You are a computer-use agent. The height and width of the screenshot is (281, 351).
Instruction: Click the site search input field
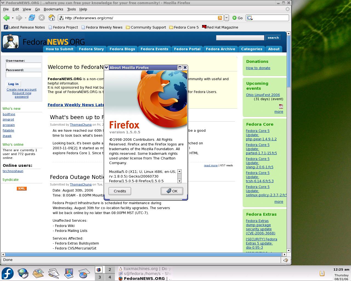(240, 38)
